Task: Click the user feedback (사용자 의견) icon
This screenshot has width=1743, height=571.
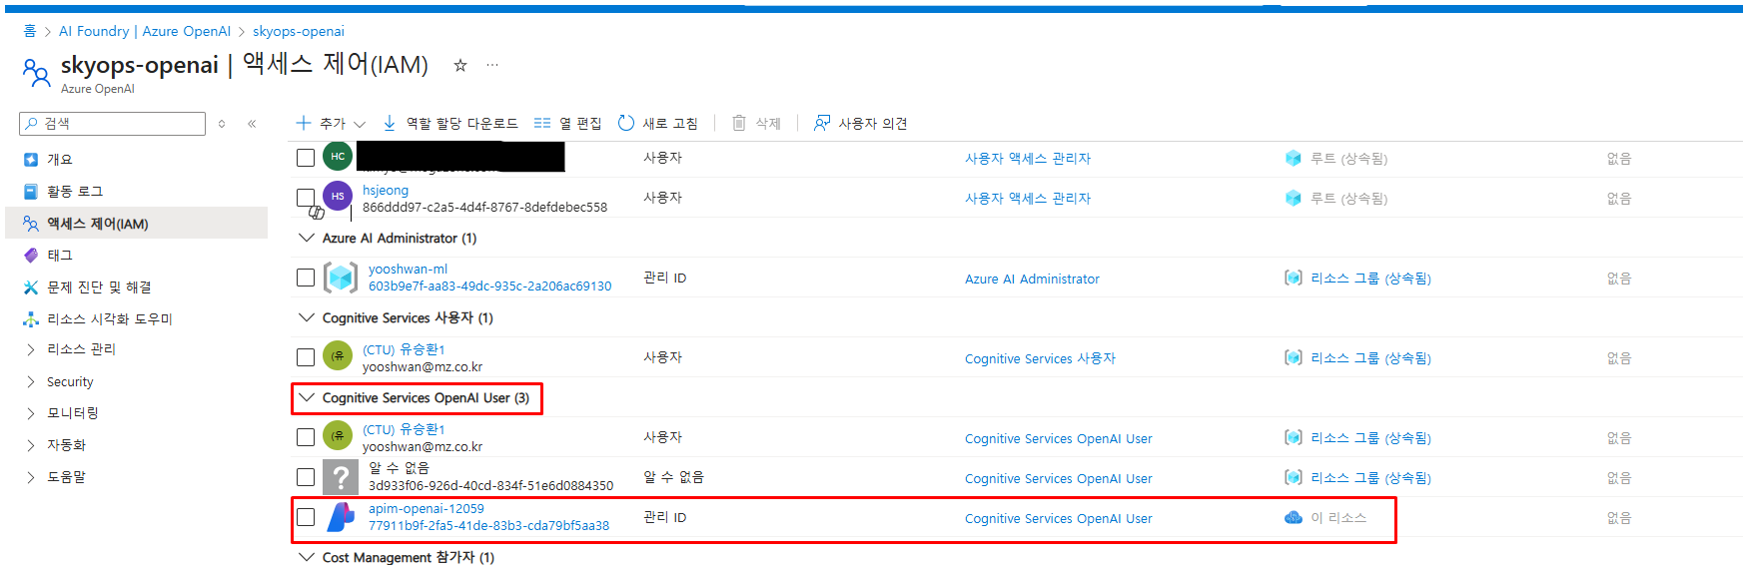Action: point(822,123)
